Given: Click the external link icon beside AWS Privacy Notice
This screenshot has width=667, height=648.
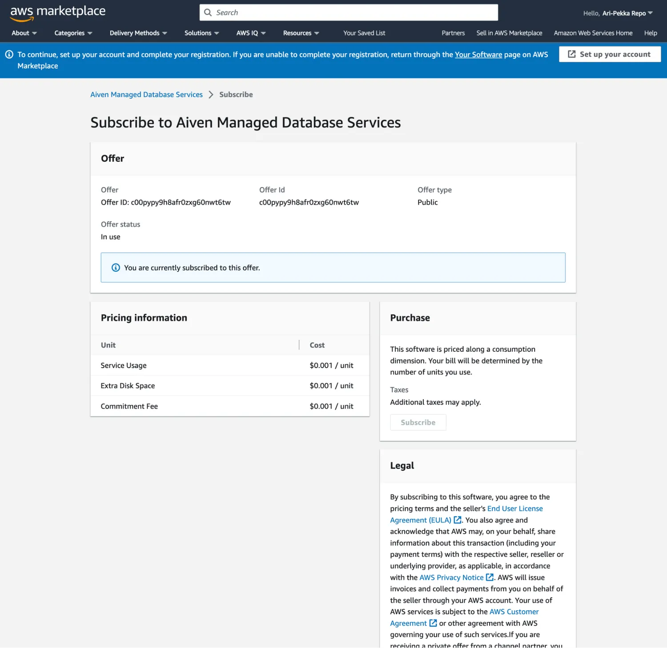Looking at the screenshot, I should tap(490, 577).
